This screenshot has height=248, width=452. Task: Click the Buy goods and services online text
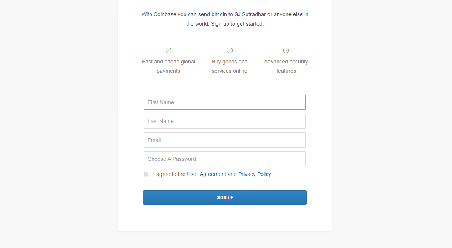click(x=230, y=66)
